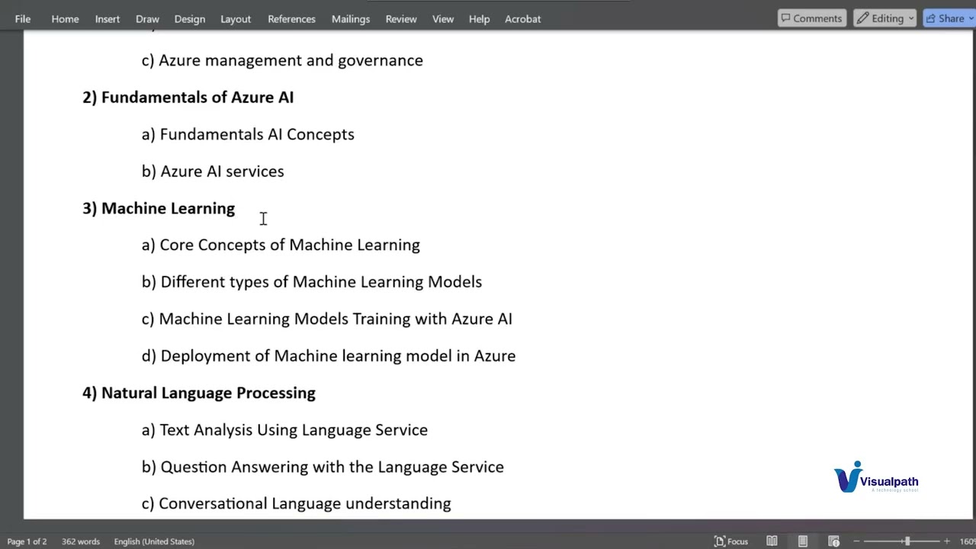Click heading 'Natural Language Processing'

pos(208,393)
